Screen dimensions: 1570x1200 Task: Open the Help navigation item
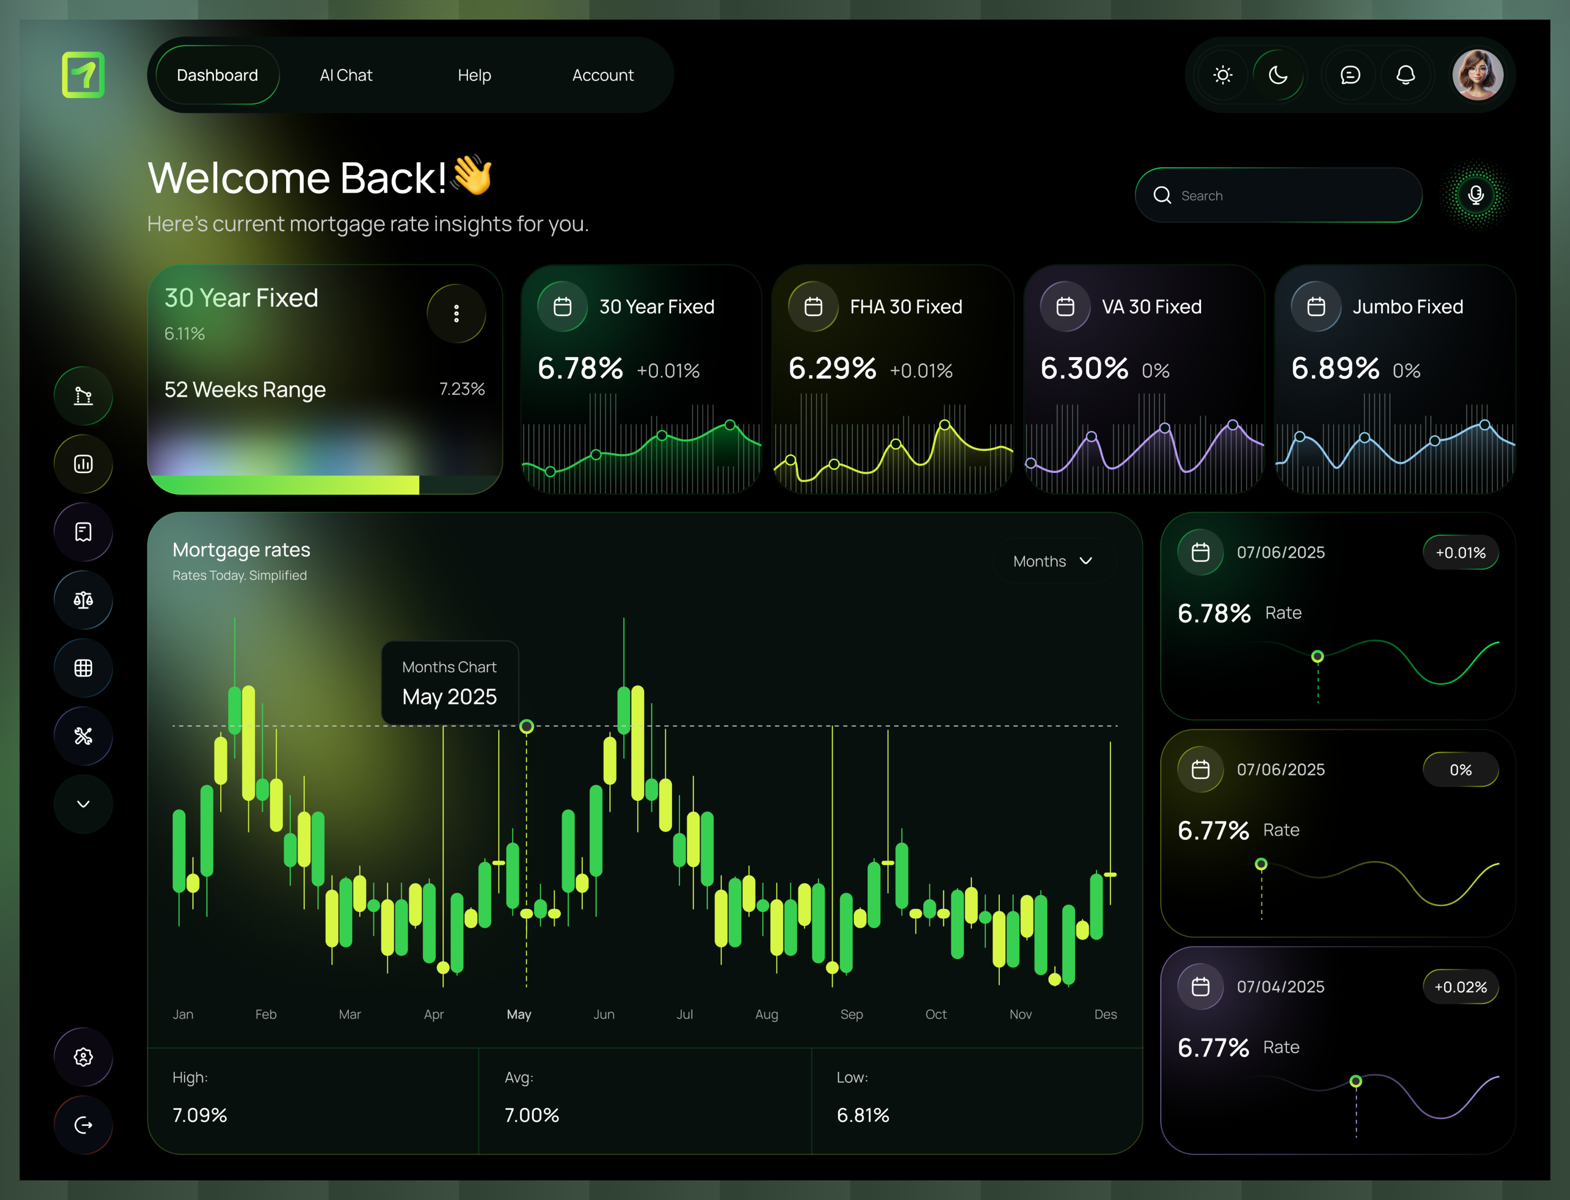point(473,75)
